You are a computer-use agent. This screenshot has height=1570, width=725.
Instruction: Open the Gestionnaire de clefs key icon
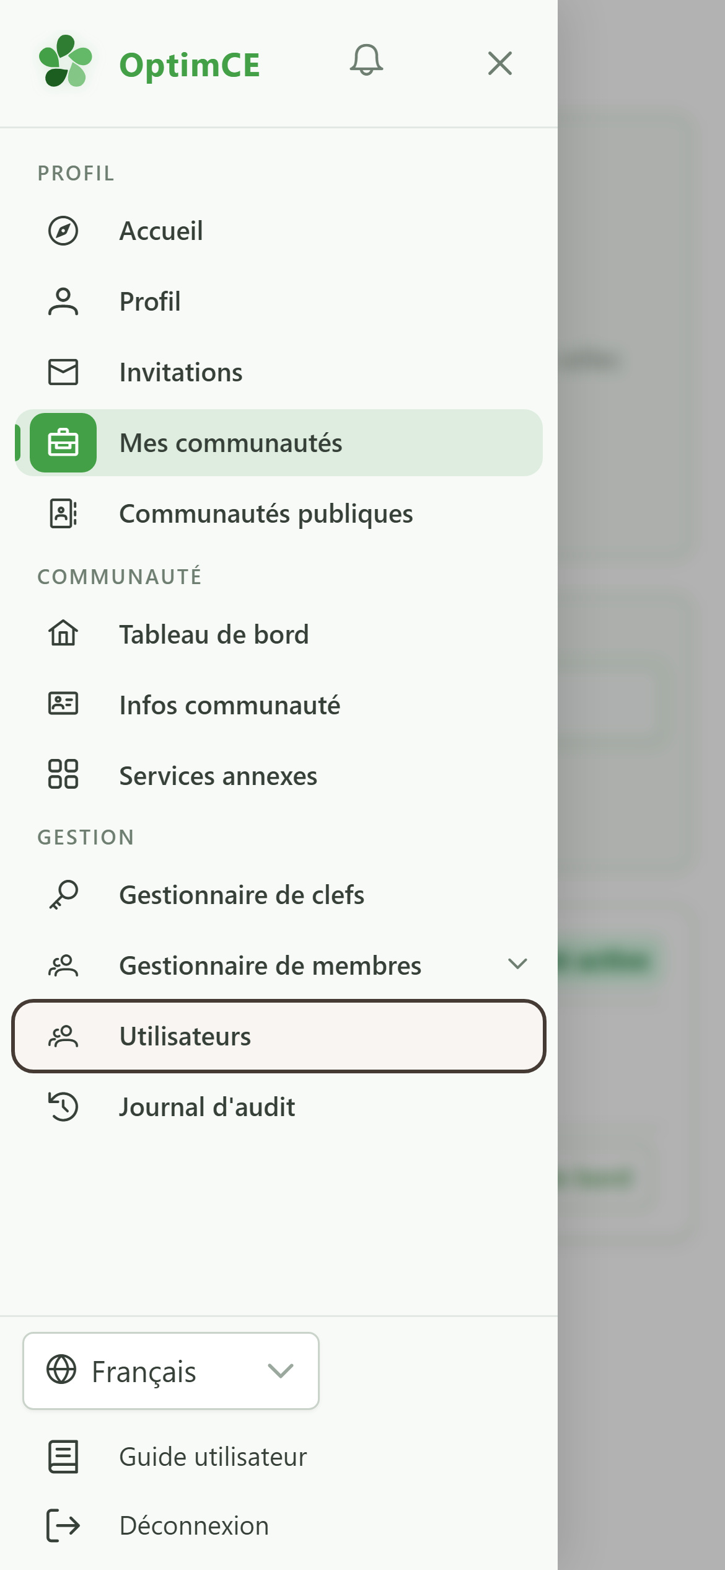63,895
